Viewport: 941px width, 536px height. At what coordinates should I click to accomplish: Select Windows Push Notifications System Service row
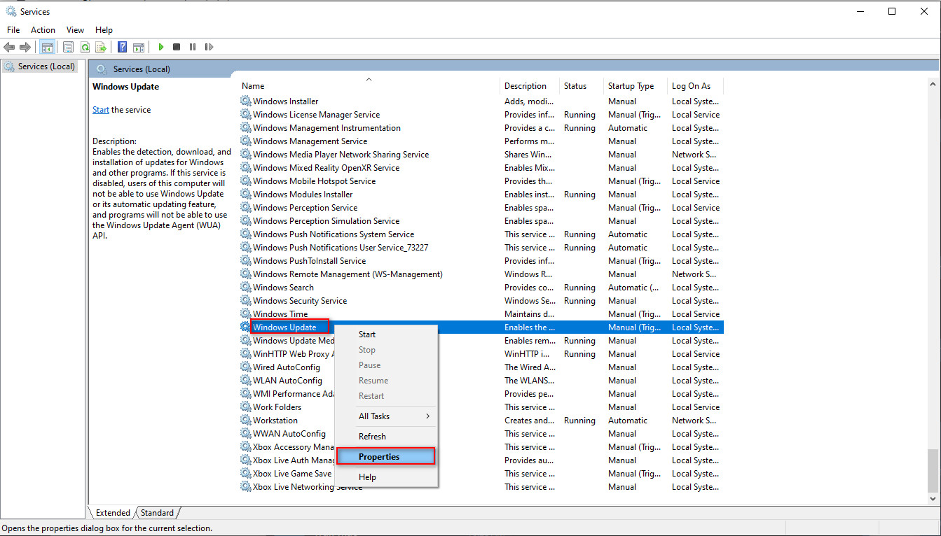[481, 234]
